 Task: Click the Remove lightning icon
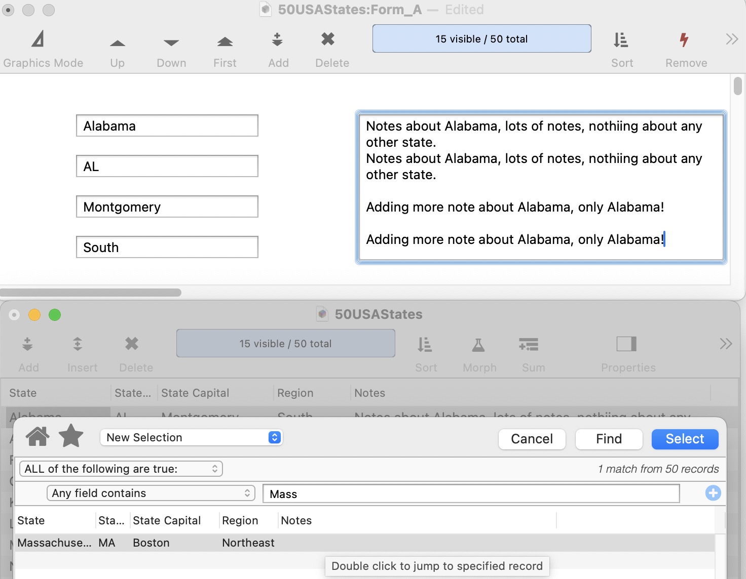pyautogui.click(x=684, y=39)
